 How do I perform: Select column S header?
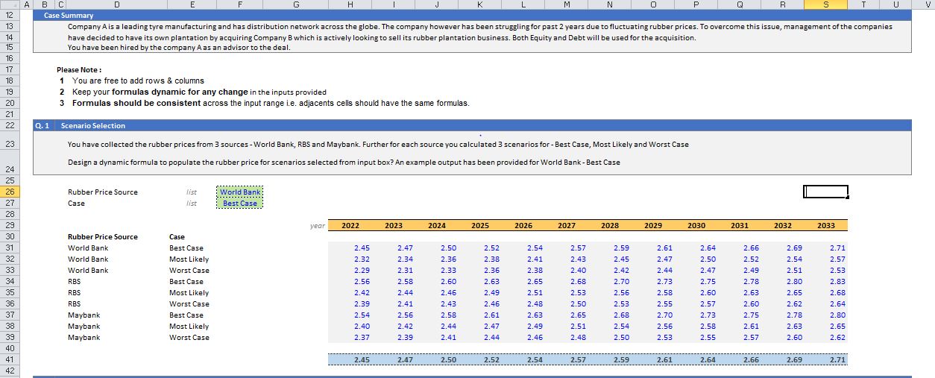click(x=826, y=4)
